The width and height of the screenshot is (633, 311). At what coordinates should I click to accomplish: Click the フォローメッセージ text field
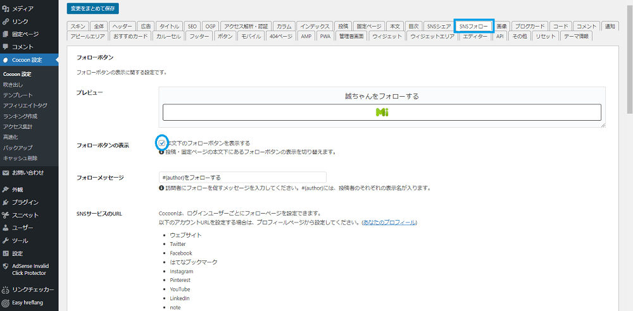click(242, 177)
